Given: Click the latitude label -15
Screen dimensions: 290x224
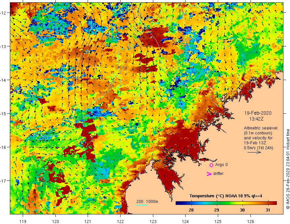Looking at the screenshot, I should 3,113.
